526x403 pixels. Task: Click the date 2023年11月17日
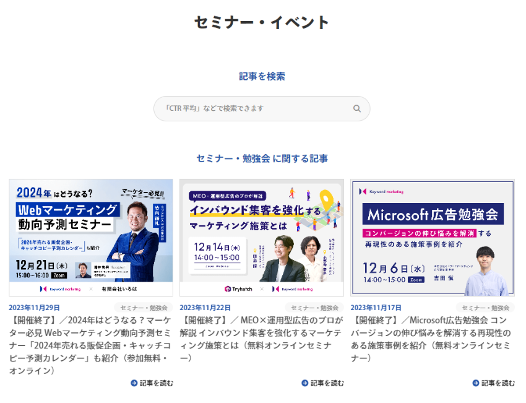376,308
